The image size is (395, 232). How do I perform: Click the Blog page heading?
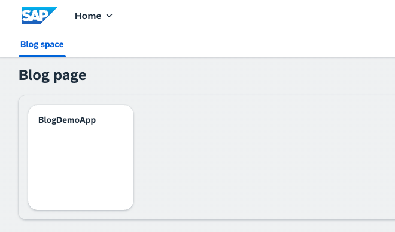tap(53, 75)
